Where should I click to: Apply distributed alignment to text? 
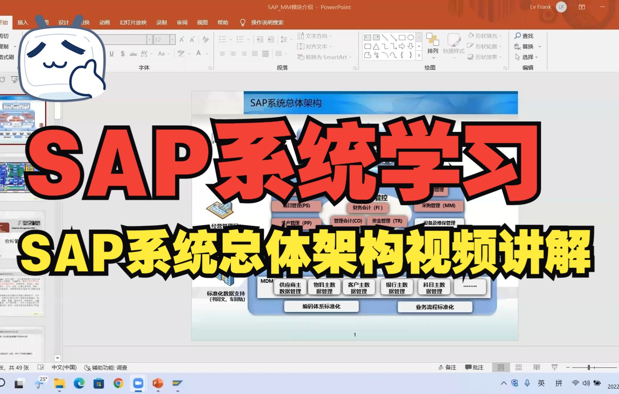[266, 54]
